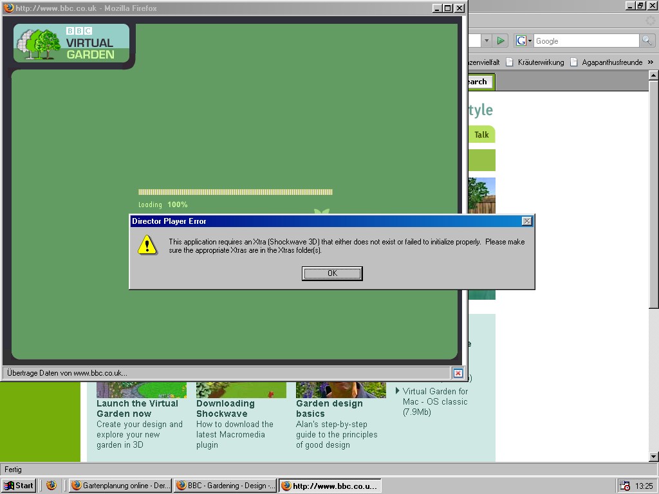Type in the Google search field

(x=584, y=41)
